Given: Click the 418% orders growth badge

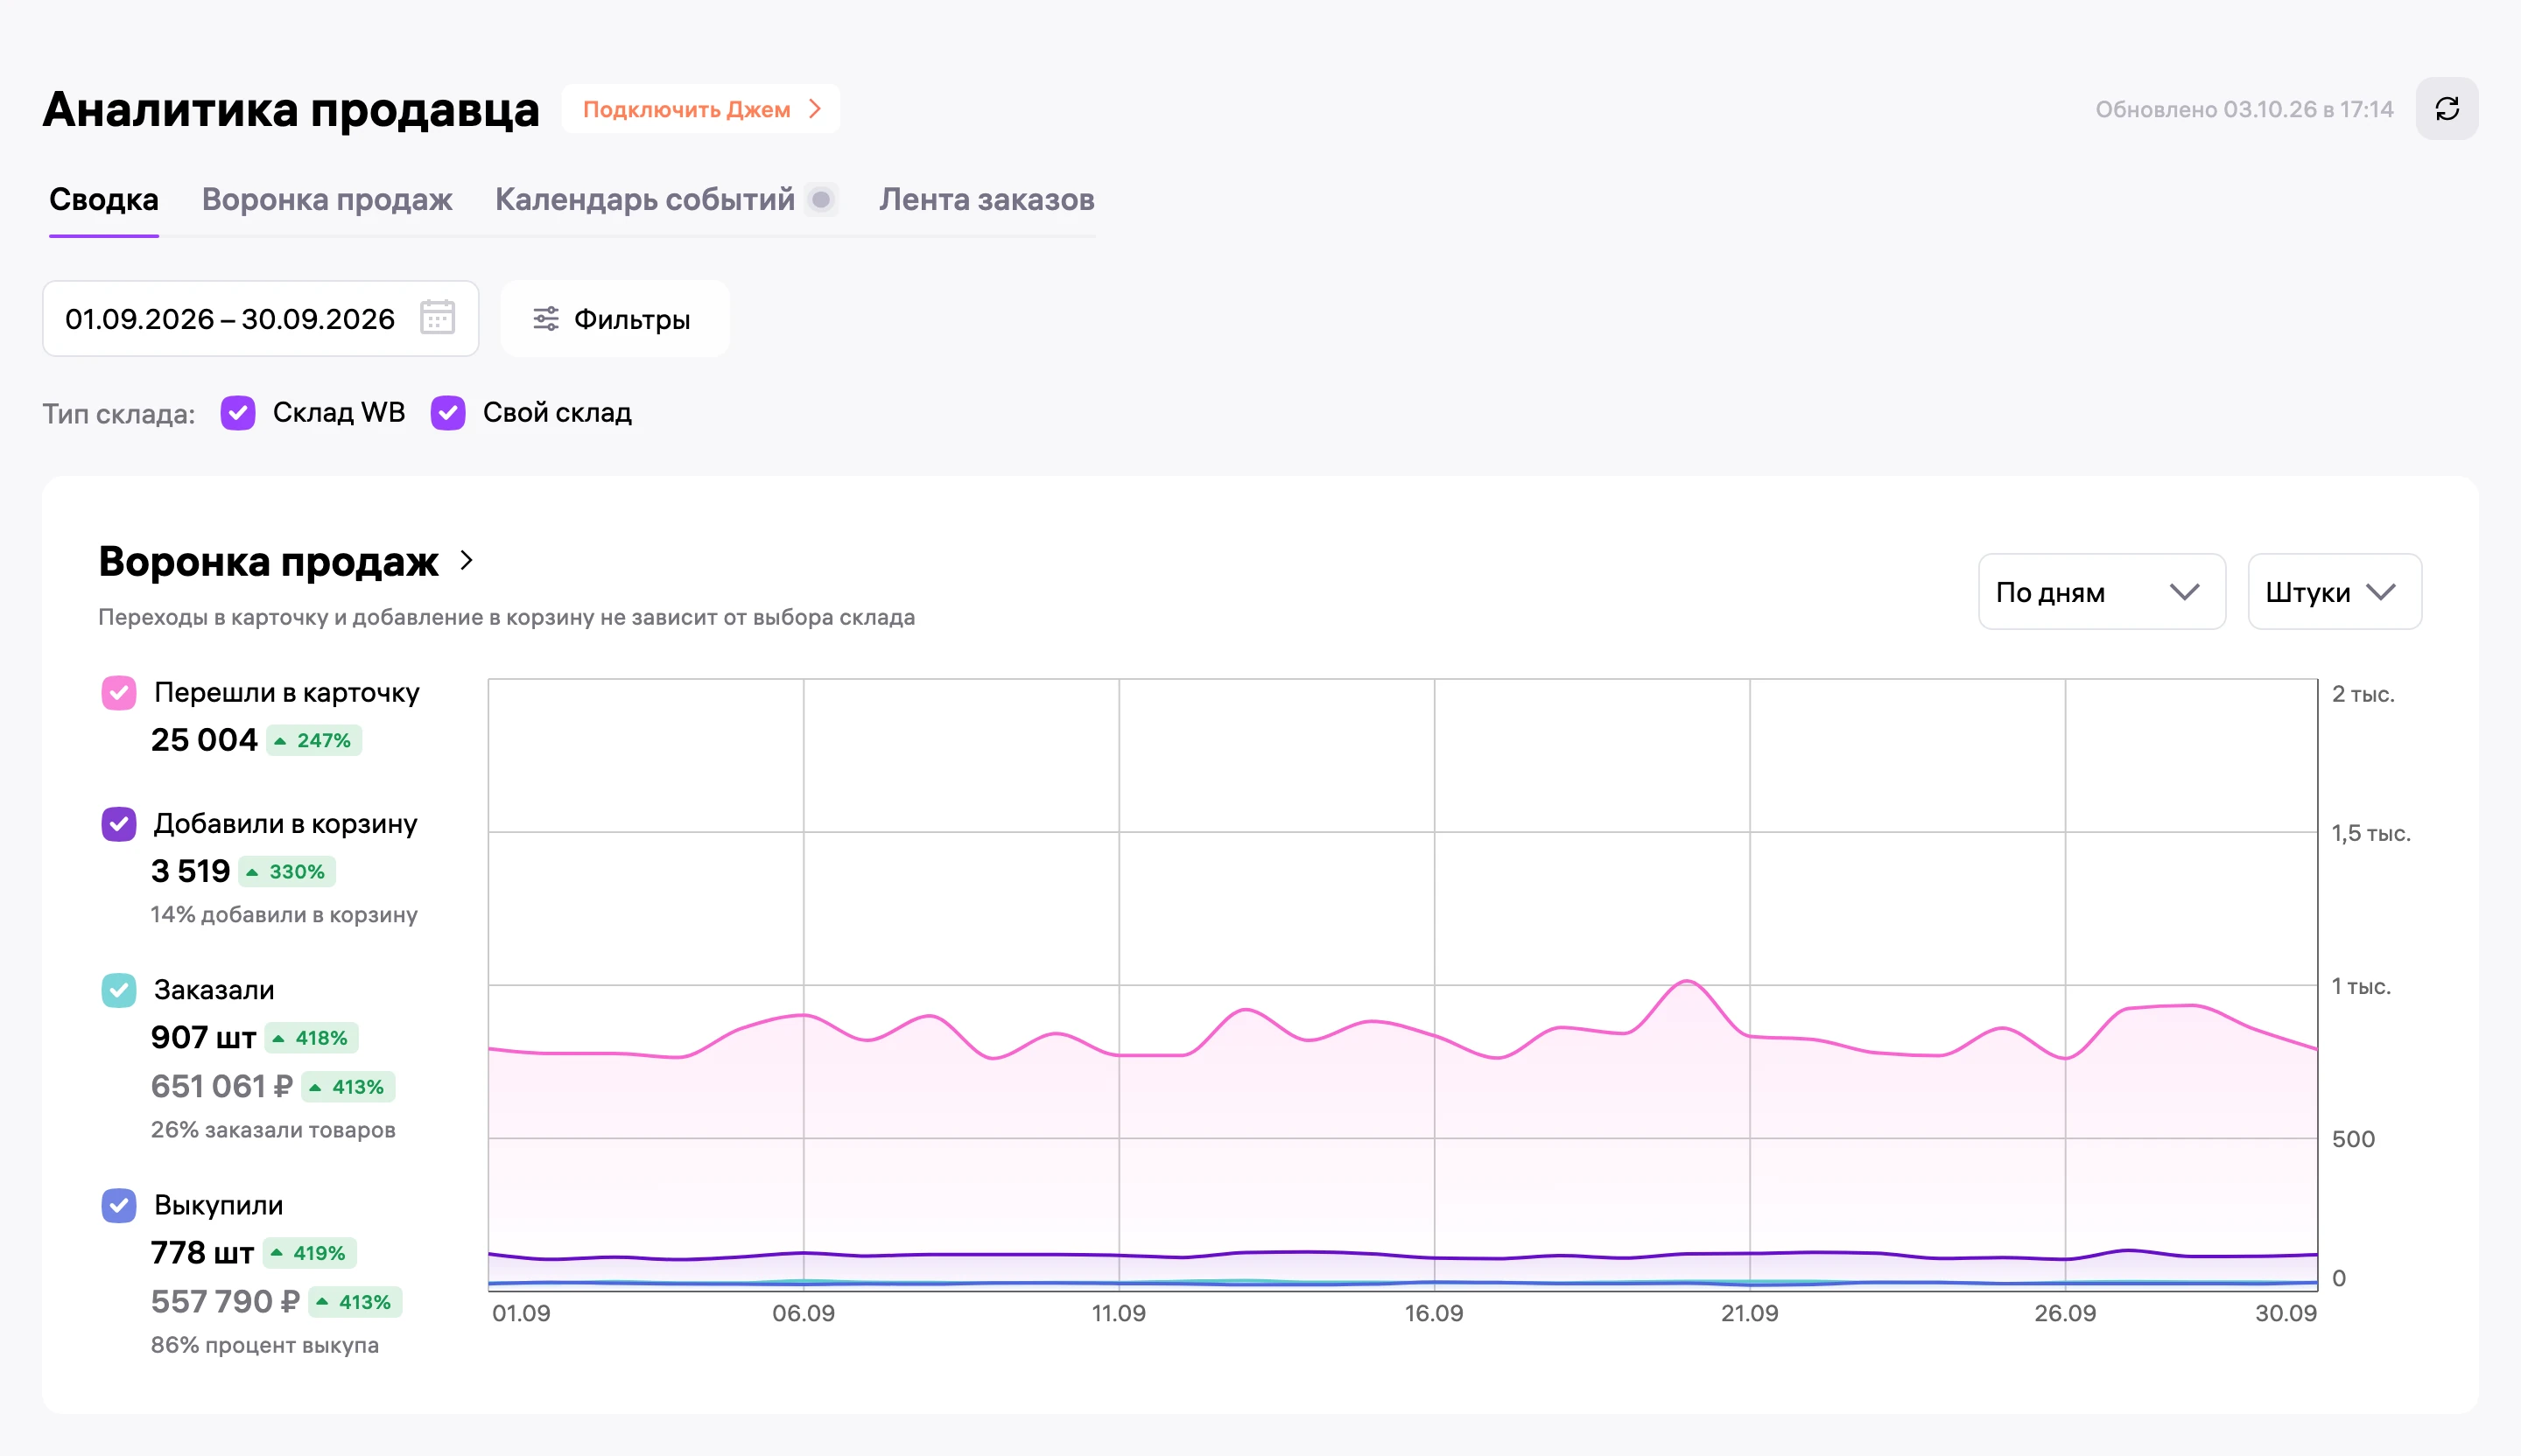Looking at the screenshot, I should click(311, 1038).
